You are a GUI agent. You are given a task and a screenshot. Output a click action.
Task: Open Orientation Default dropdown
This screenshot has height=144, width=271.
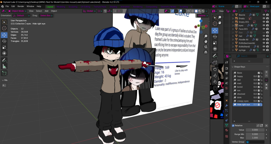[21, 16]
